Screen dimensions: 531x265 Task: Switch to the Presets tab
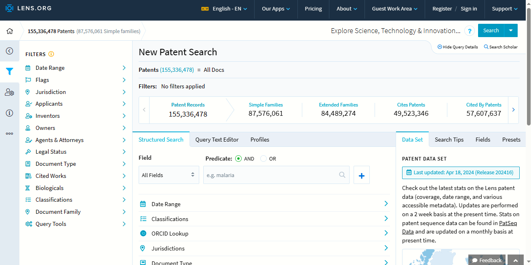point(511,140)
